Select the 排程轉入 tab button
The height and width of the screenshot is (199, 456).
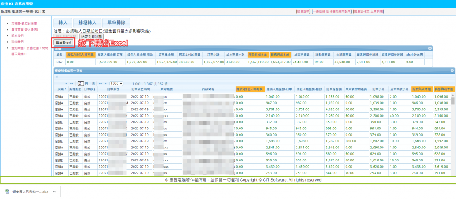tap(86, 22)
